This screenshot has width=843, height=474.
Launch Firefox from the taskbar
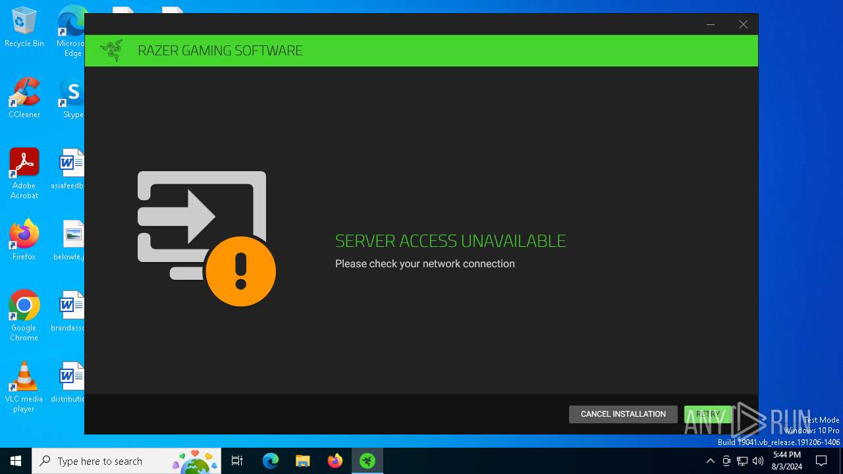point(335,461)
